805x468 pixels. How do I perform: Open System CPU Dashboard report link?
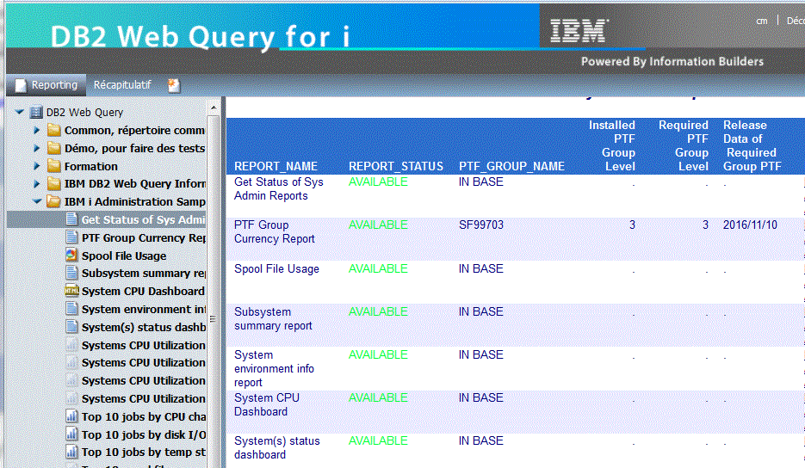(x=266, y=405)
